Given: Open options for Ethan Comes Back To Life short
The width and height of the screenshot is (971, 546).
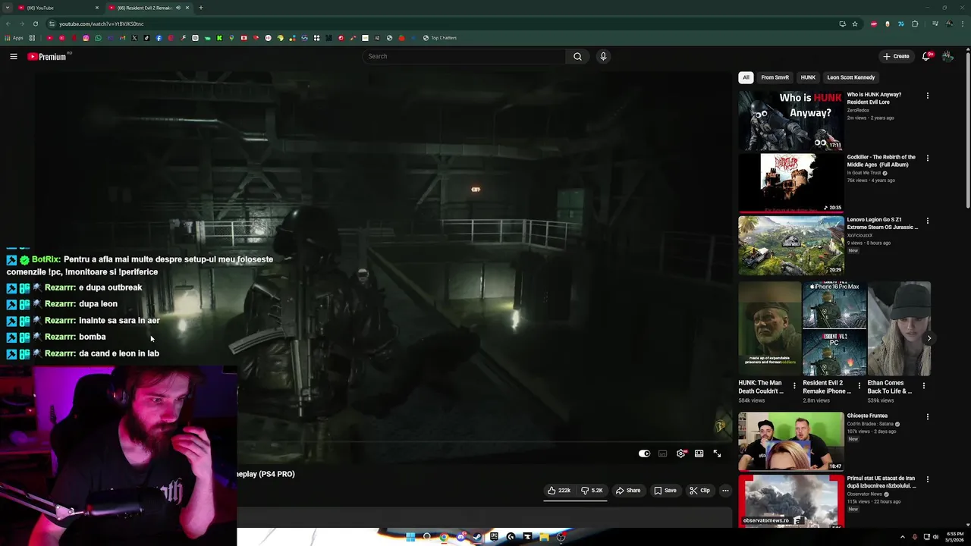Looking at the screenshot, I should 923,386.
